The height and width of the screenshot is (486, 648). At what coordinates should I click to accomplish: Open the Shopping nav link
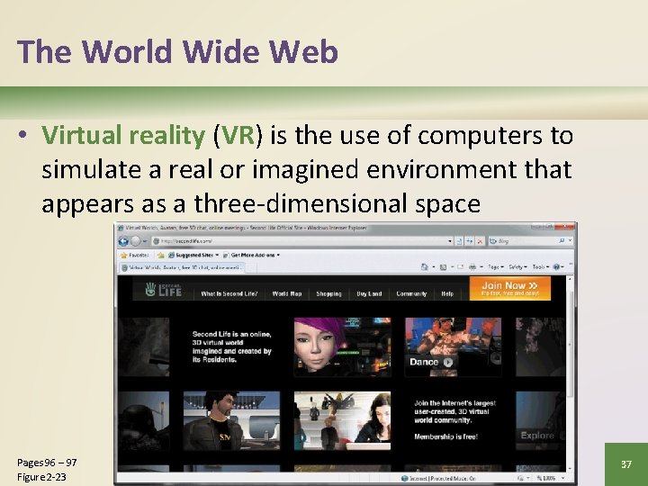329,293
